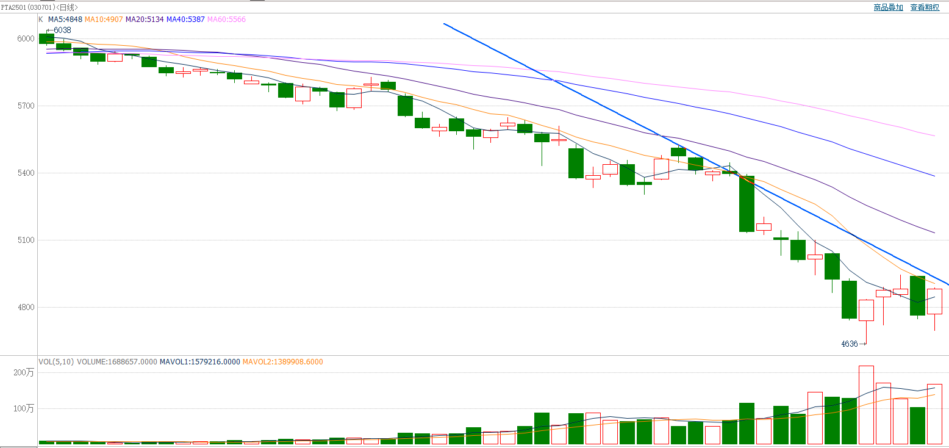Viewport: 949px width, 448px height.
Task: Click the 200万 volume axis label
Action: (x=23, y=372)
